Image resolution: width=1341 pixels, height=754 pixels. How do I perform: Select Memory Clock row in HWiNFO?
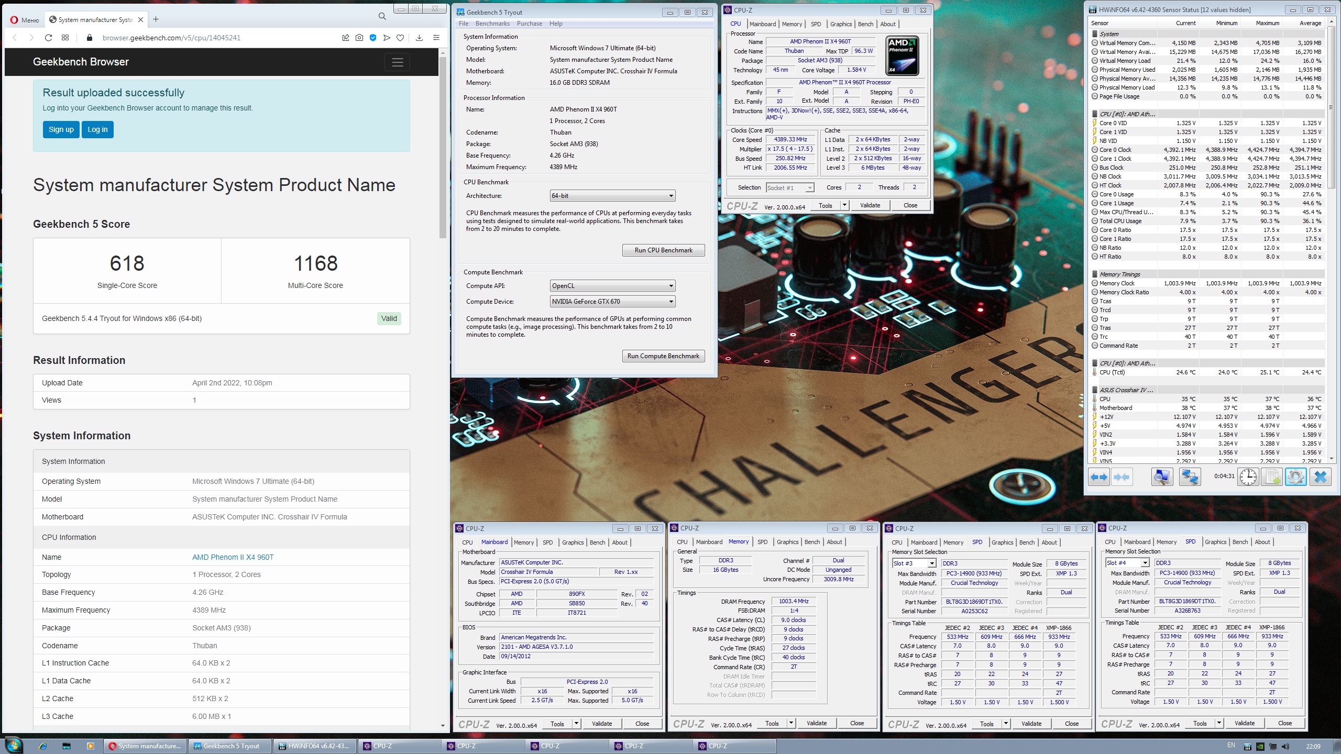(x=1206, y=283)
